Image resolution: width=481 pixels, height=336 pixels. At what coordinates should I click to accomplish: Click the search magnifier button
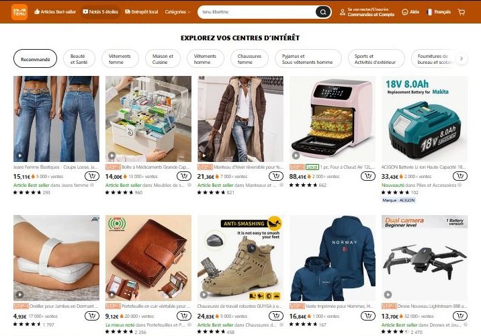point(323,12)
